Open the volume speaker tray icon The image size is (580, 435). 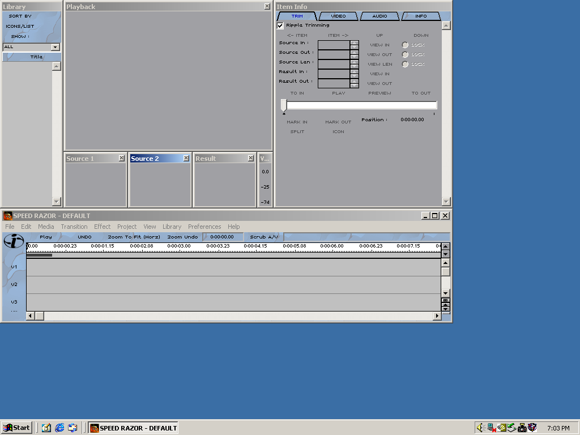(x=481, y=428)
